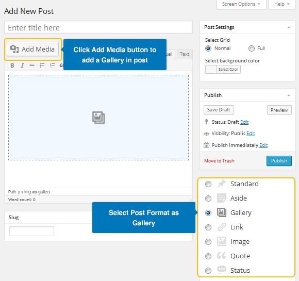This screenshot has width=299, height=281.
Task: Click the Enter title here field
Action: 98,27
